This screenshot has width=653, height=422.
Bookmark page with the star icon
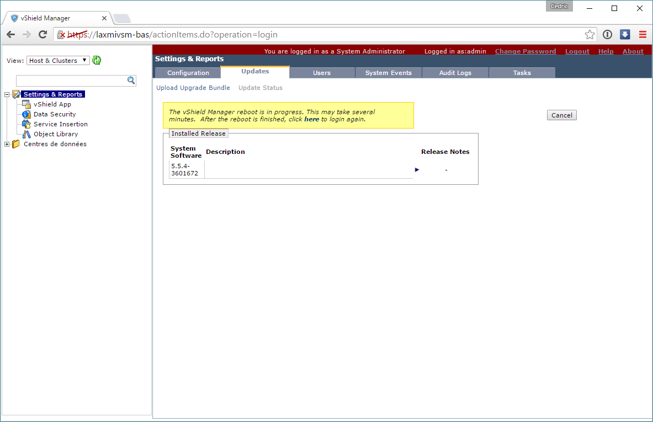click(x=590, y=35)
